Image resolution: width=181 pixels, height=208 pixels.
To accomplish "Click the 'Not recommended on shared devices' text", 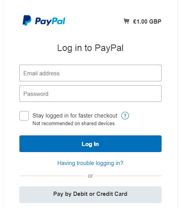I will (74, 123).
